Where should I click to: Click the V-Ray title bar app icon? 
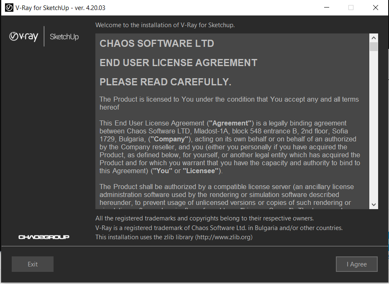9,8
